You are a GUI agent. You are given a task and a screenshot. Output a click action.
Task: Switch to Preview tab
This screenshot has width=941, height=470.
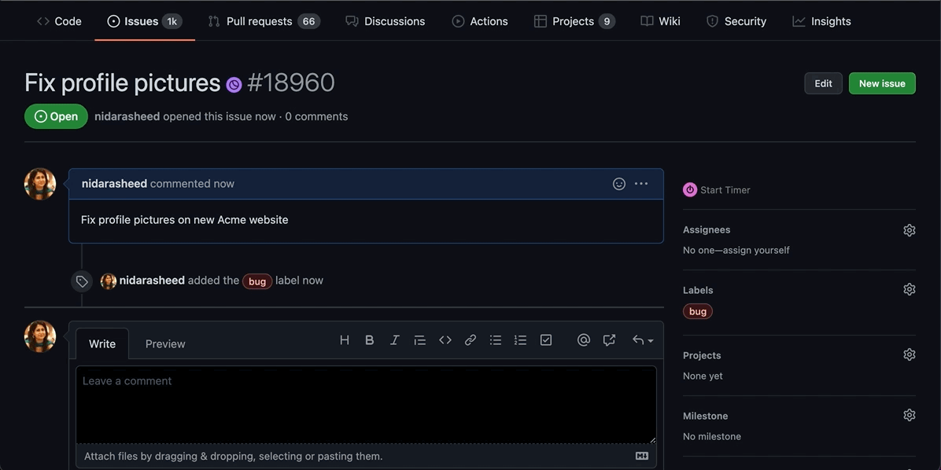pyautogui.click(x=165, y=344)
